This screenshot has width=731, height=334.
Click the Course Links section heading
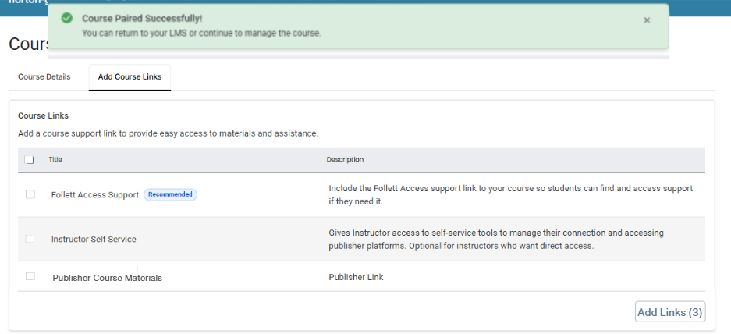click(x=44, y=115)
